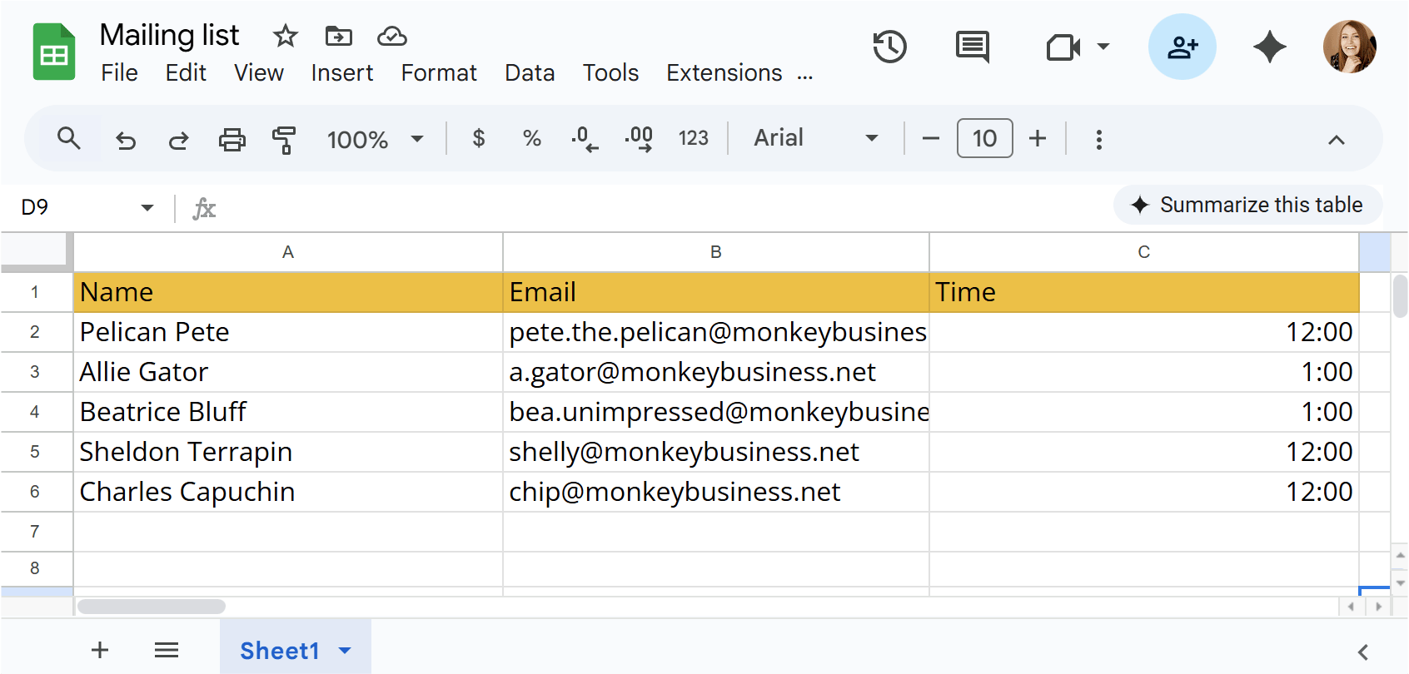Open the File menu
1409x674 pixels.
click(x=119, y=73)
